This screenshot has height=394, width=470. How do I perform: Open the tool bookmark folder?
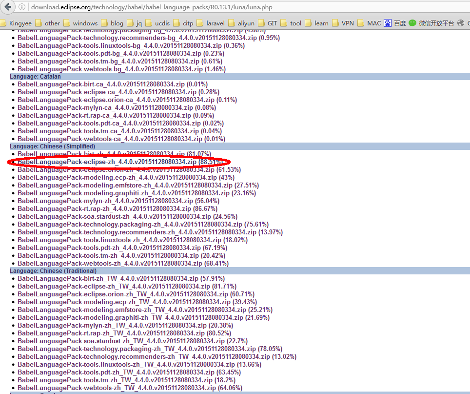tap(291, 23)
